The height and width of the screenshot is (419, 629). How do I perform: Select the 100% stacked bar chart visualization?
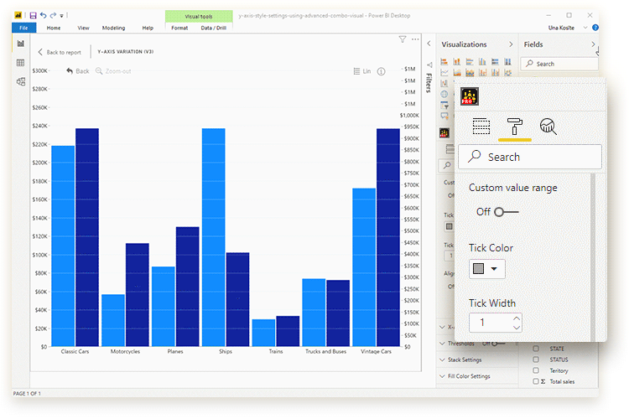496,62
